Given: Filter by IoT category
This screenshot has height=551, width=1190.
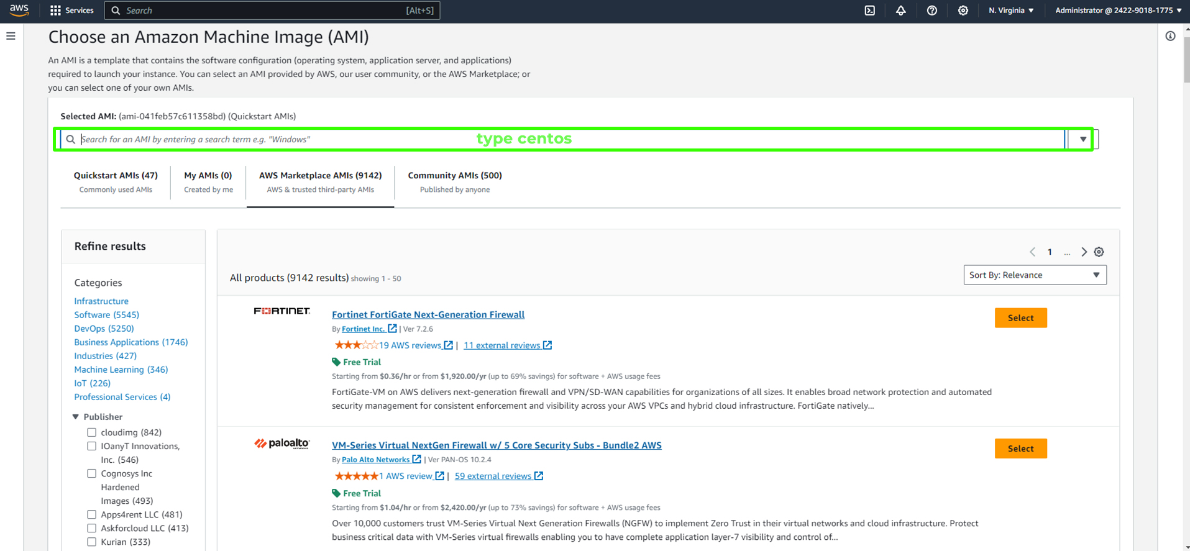Looking at the screenshot, I should (92, 383).
